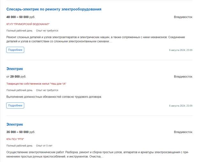
Task: Click the 48 000 – 50 000 руб. salary
Action: click(x=21, y=17)
